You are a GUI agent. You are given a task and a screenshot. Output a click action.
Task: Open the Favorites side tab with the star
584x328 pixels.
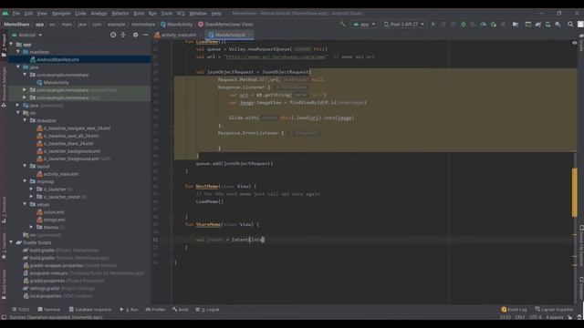[4, 246]
